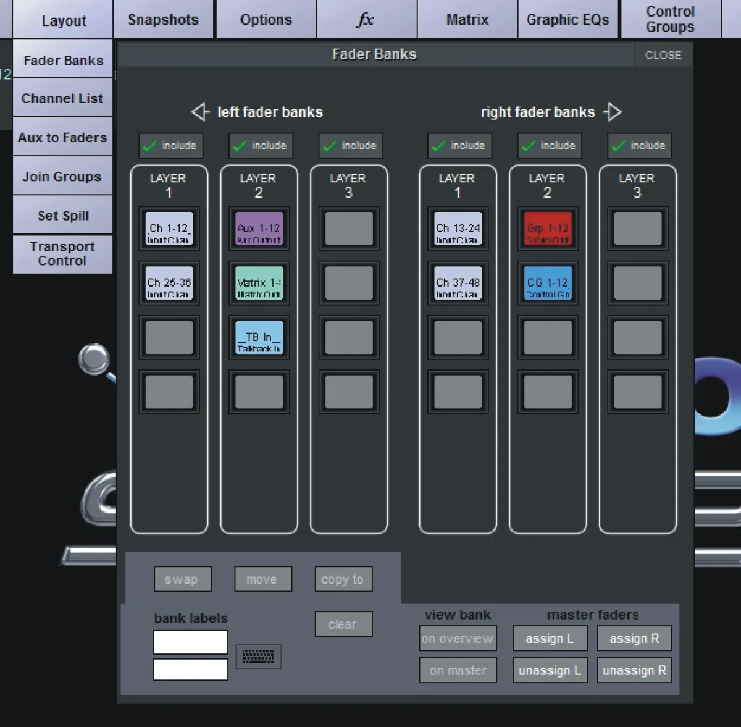Select the red Grp 1-12 bank tile

pos(548,229)
